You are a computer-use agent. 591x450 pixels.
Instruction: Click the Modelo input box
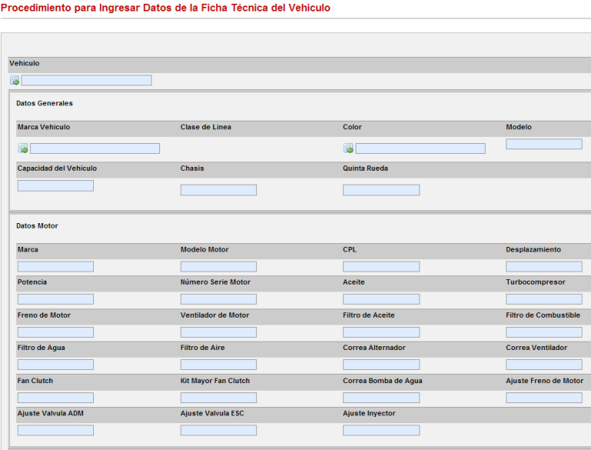(543, 144)
